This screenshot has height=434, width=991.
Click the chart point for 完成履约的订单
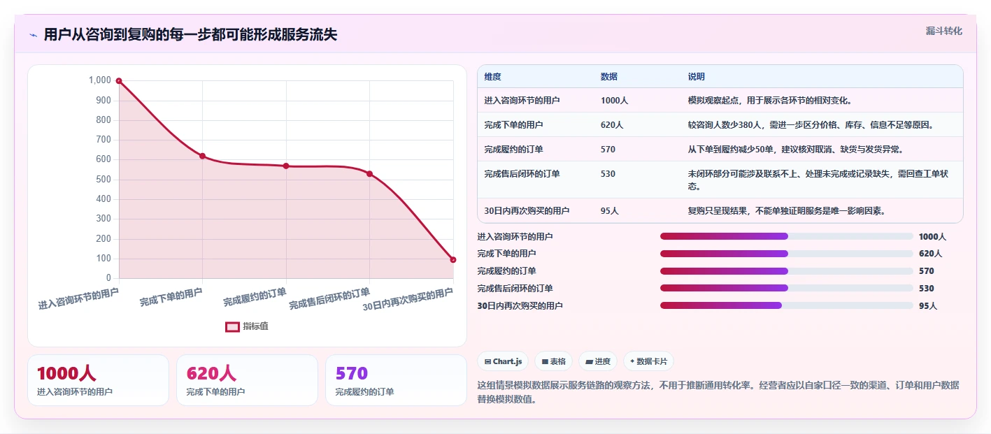click(286, 166)
